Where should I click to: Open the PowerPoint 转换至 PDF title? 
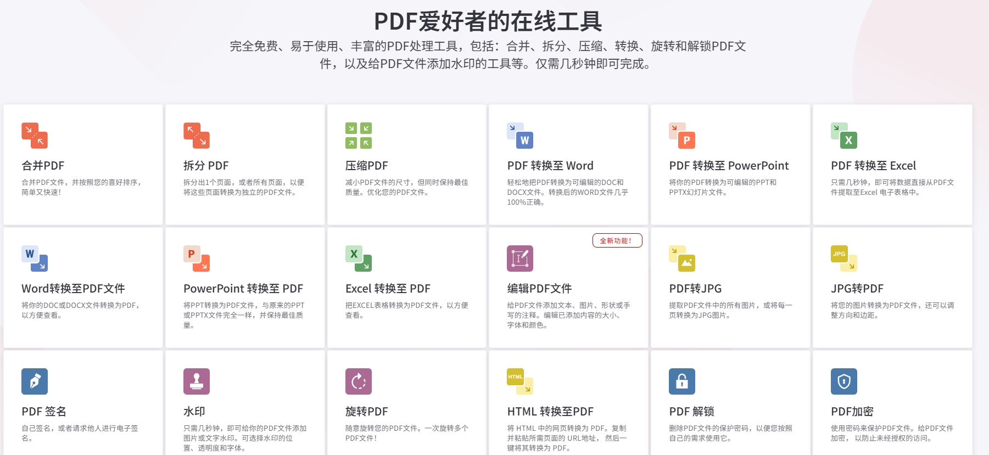243,289
